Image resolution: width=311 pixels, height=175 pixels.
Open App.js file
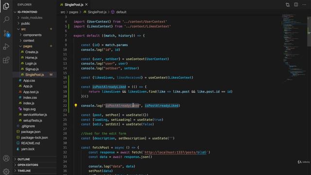click(x=28, y=86)
